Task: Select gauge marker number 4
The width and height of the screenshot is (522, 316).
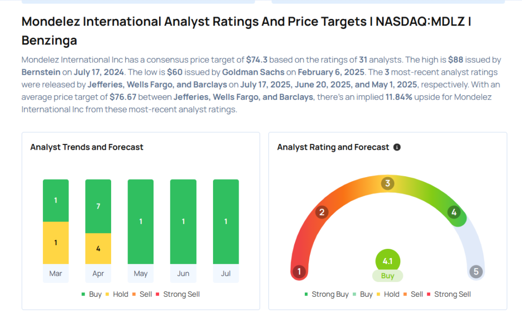Action: 454,212
